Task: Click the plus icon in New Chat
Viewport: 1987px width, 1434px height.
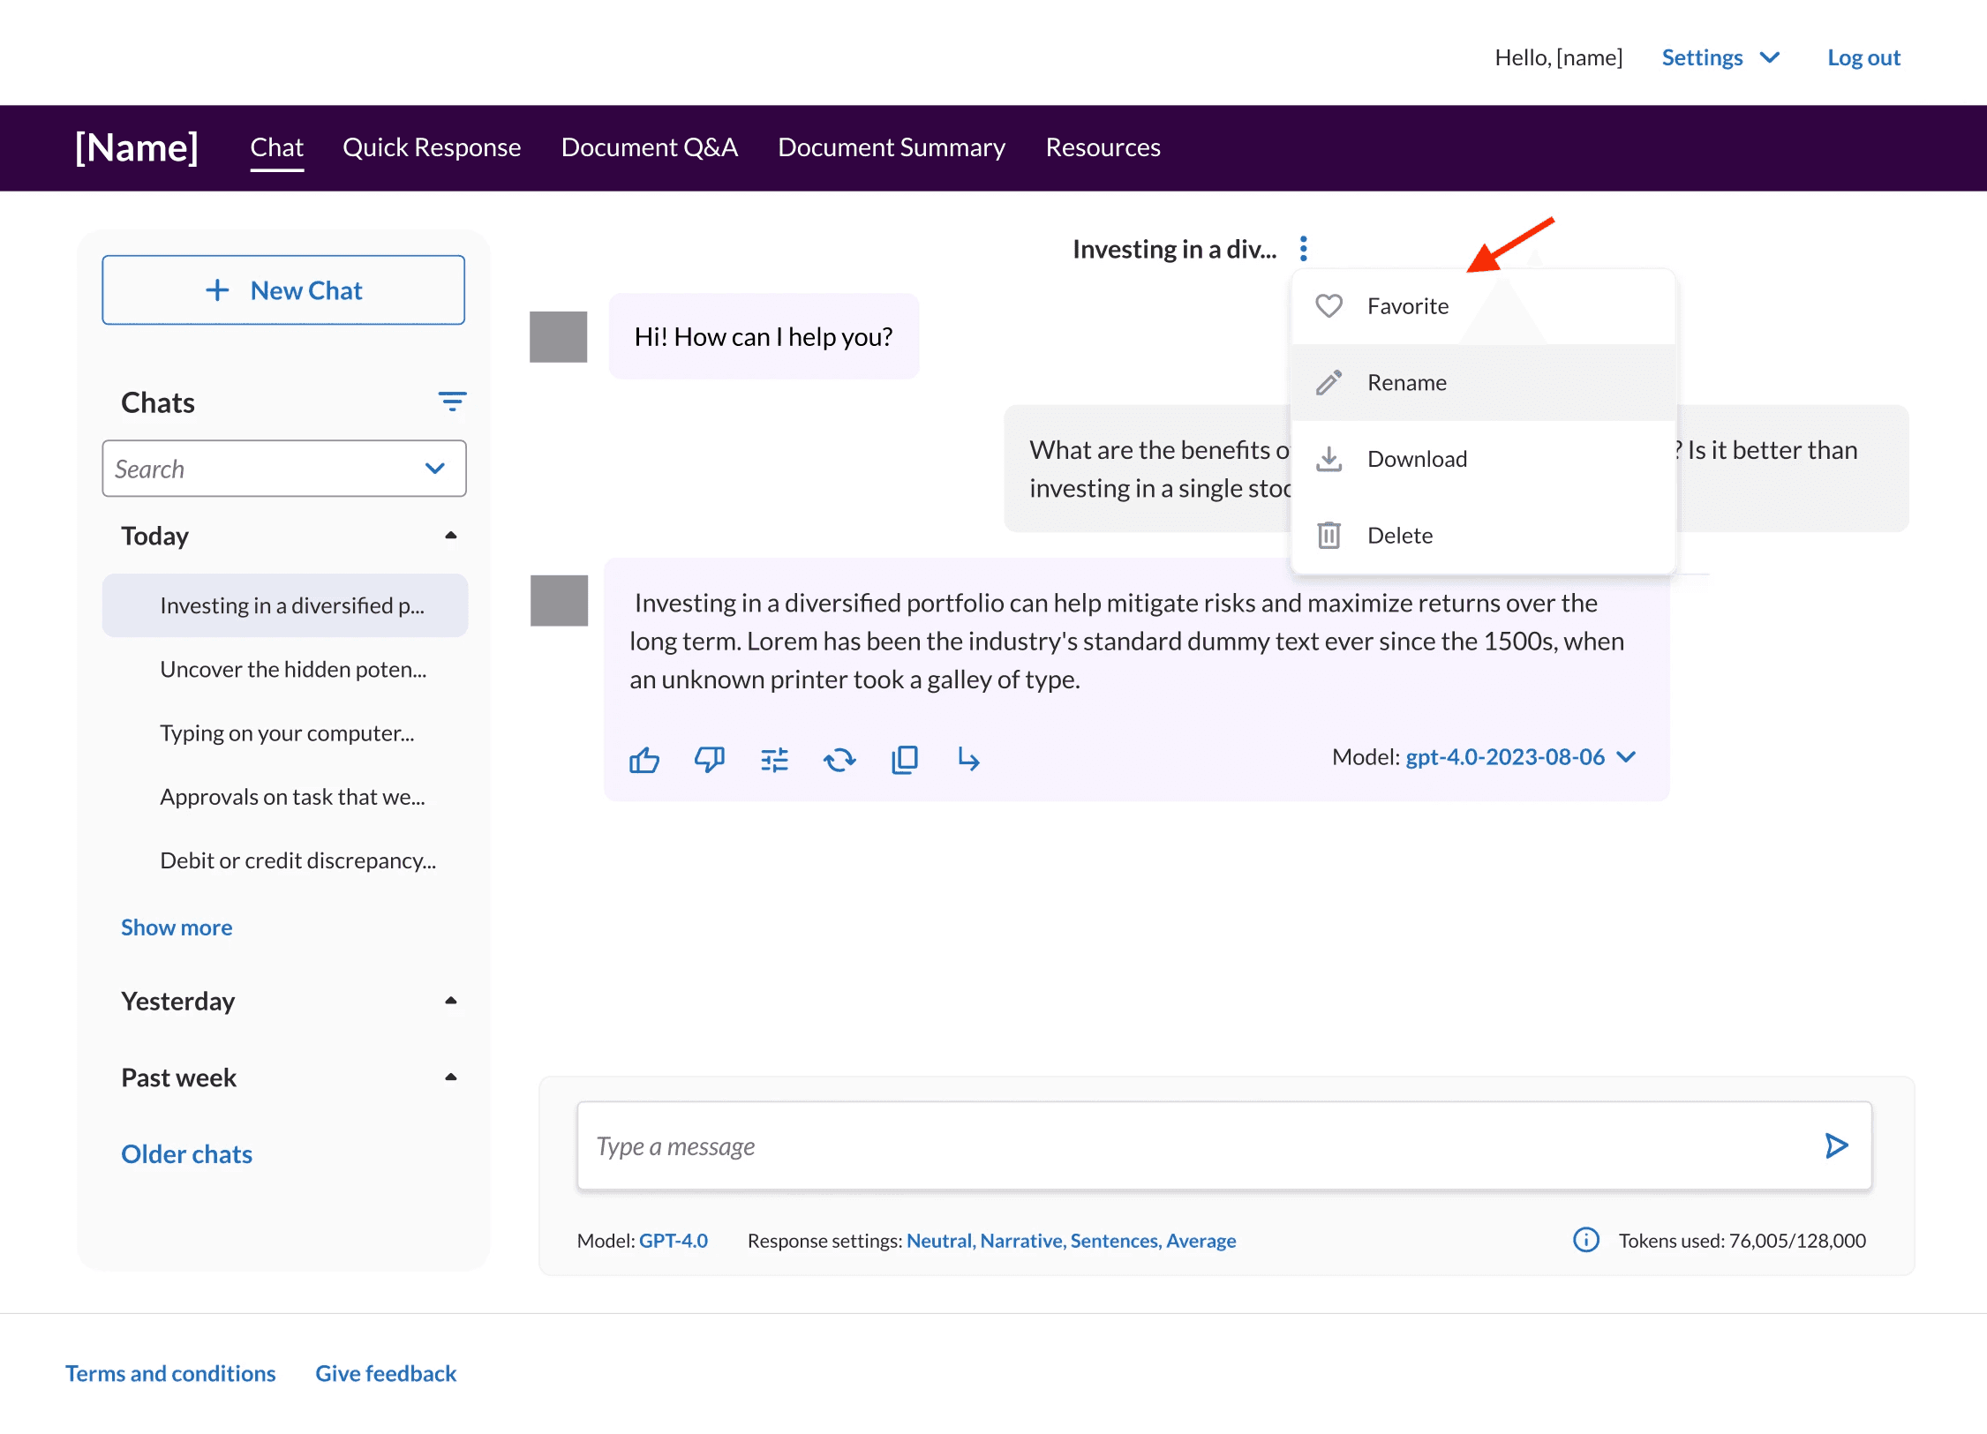Action: pos(217,290)
